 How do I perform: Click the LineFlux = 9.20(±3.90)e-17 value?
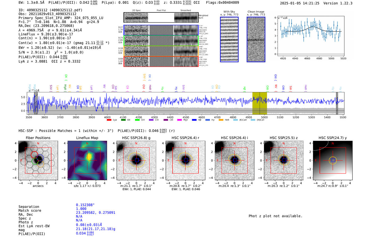pyautogui.click(x=46, y=34)
